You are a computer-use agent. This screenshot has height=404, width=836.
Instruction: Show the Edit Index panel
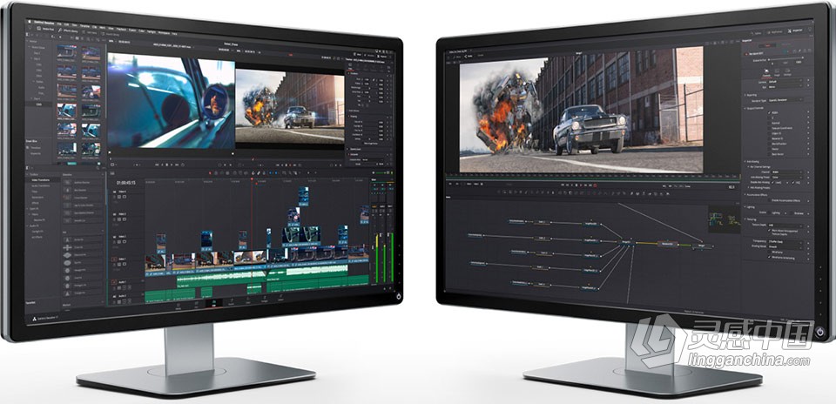[x=89, y=32]
